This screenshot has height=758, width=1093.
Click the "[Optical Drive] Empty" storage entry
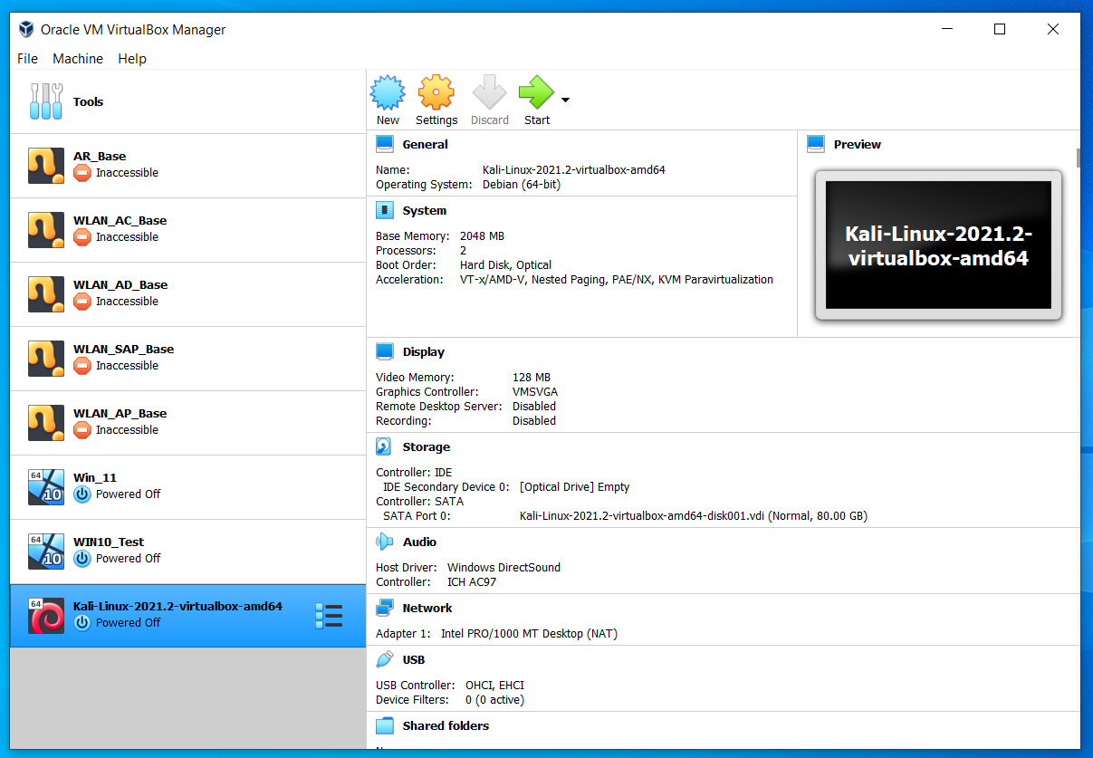tap(574, 486)
